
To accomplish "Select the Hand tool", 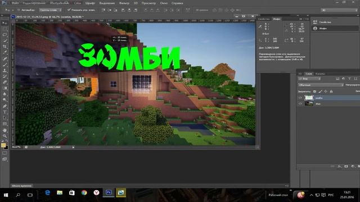I will (4, 130).
